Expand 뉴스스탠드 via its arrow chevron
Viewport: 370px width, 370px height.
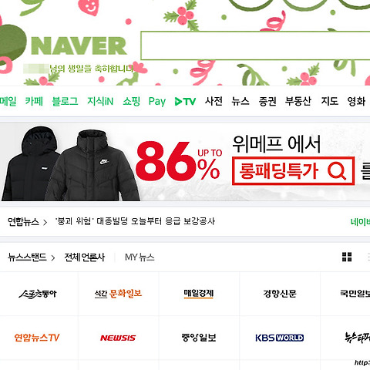pos(53,257)
